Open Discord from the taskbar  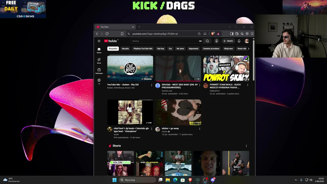[213, 180]
